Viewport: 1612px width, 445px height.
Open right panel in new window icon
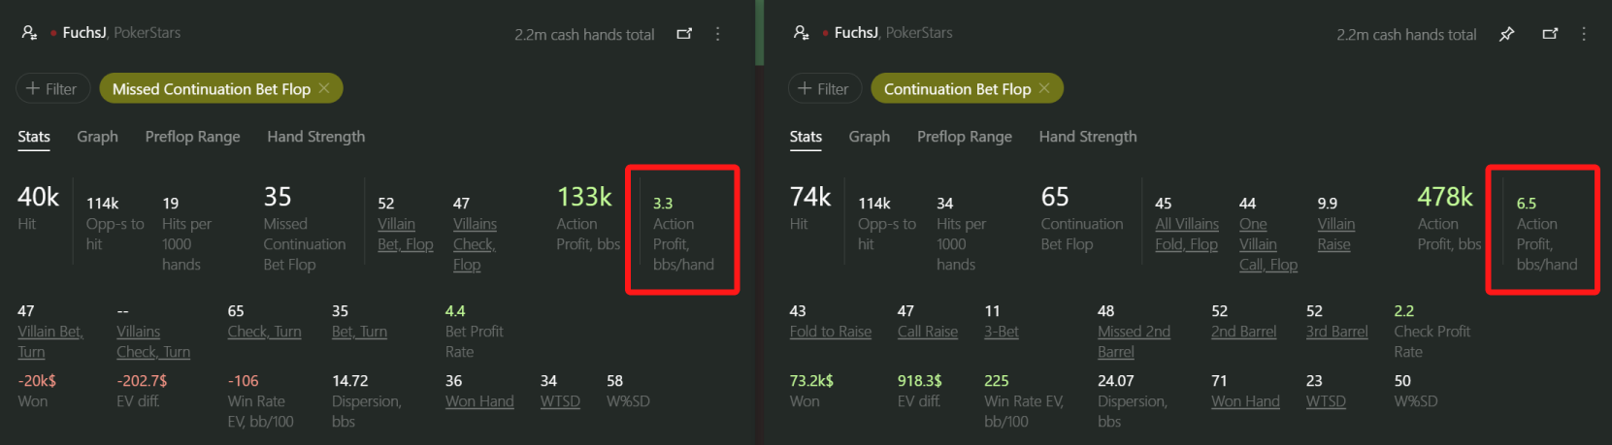point(1550,34)
